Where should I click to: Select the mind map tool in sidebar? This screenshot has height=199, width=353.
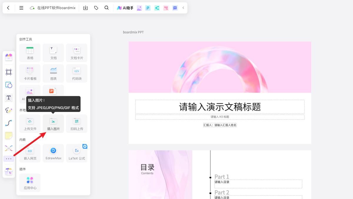pyautogui.click(x=9, y=148)
